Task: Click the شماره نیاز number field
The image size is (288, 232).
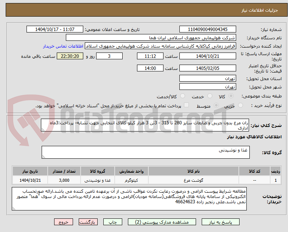Action: (x=207, y=29)
